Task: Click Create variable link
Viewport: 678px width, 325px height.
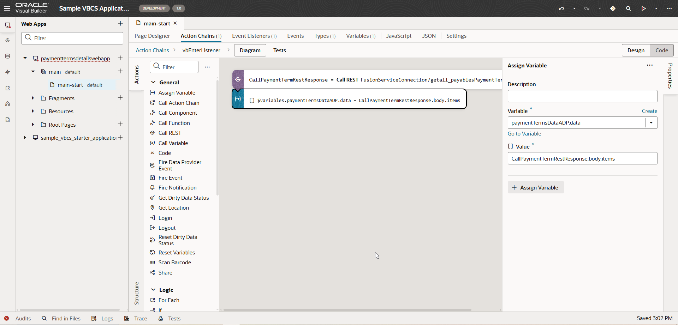Action: coord(649,111)
